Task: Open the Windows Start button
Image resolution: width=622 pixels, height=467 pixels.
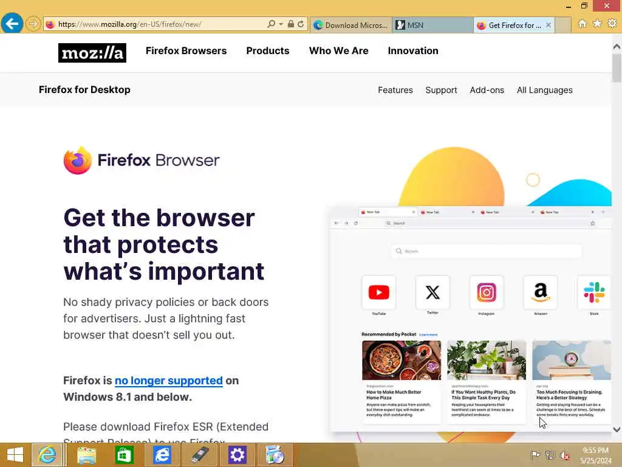Action: pos(15,455)
